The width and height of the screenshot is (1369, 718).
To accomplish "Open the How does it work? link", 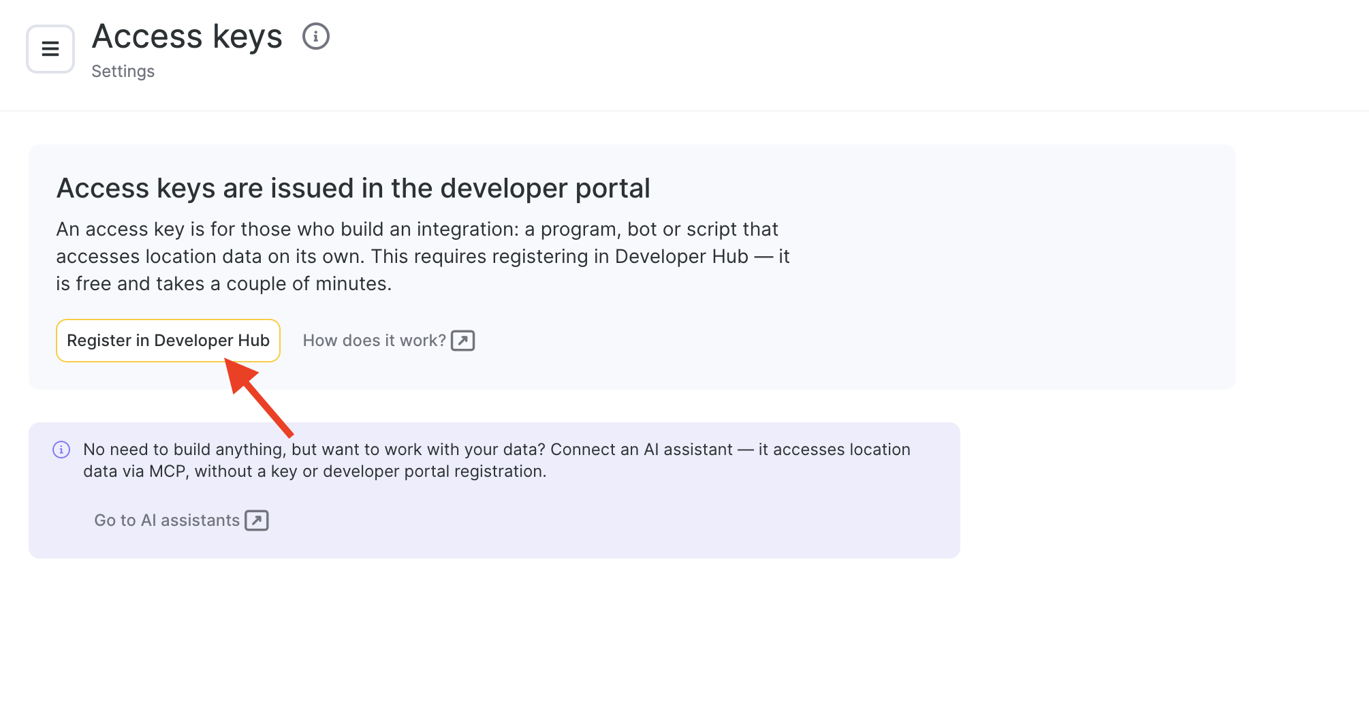I will tap(388, 341).
